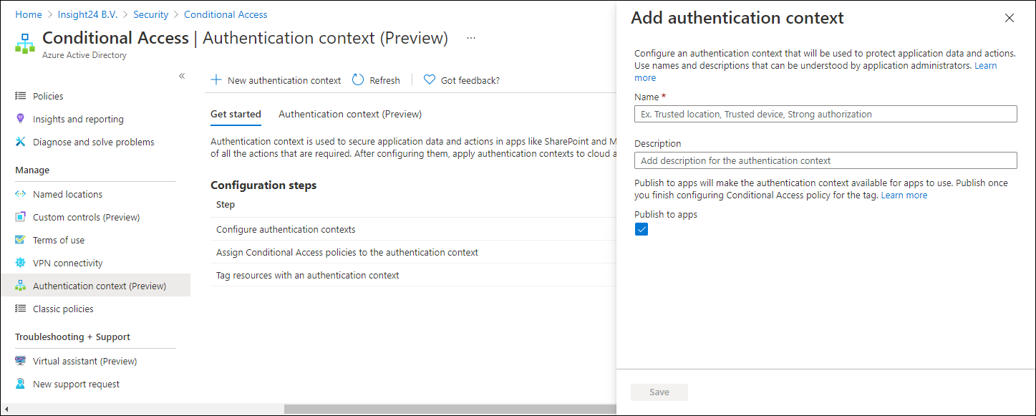This screenshot has width=1036, height=416.
Task: Open Got feedback? link
Action: pyautogui.click(x=462, y=80)
